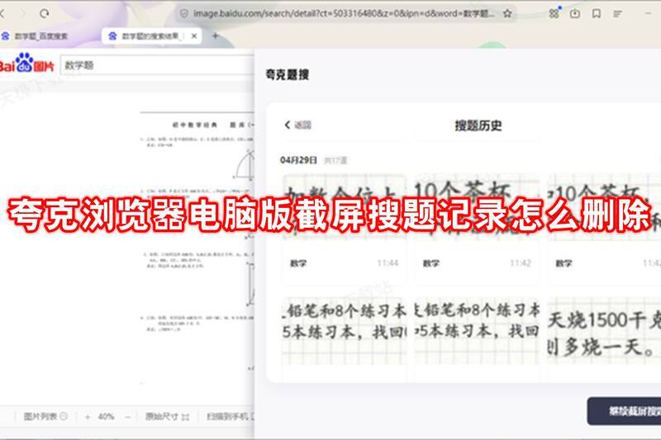661x440 pixels.
Task: Open a new tab with plus
Action: (x=215, y=36)
